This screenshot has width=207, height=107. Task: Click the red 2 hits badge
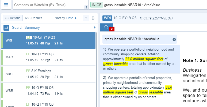[x=112, y=29]
